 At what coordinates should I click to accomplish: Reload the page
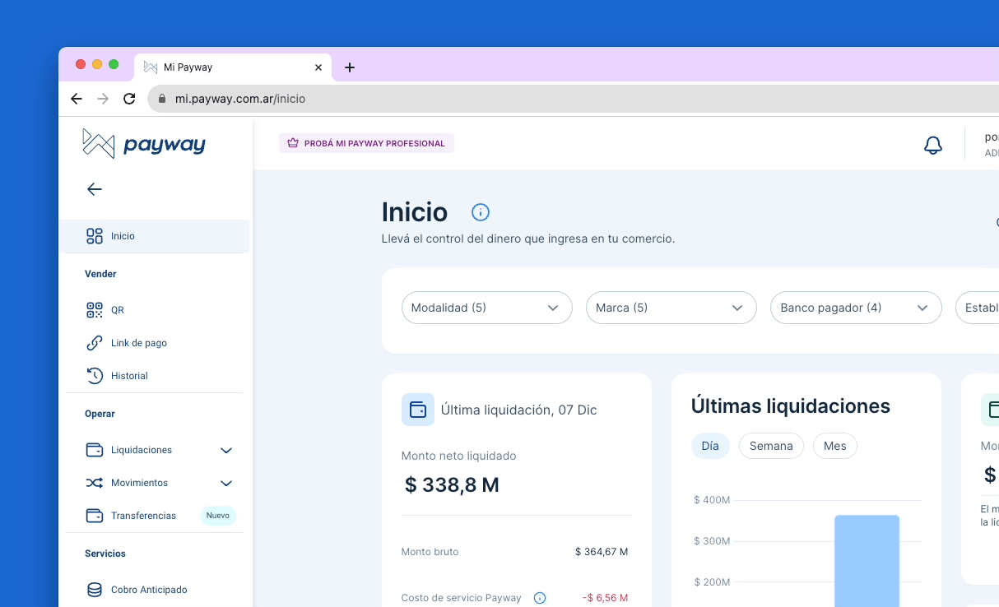tap(129, 99)
